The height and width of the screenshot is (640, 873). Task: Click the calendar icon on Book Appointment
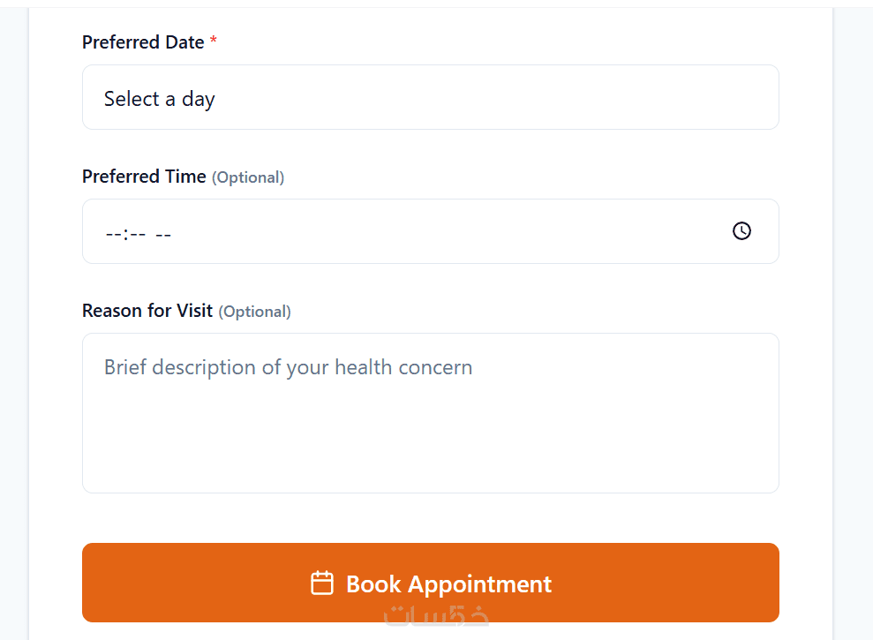(x=322, y=584)
